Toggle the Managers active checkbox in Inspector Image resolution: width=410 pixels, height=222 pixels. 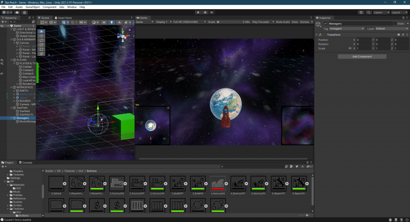326,24
